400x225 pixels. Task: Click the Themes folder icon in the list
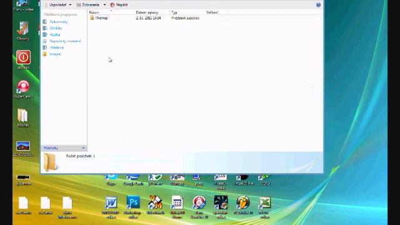(x=92, y=18)
